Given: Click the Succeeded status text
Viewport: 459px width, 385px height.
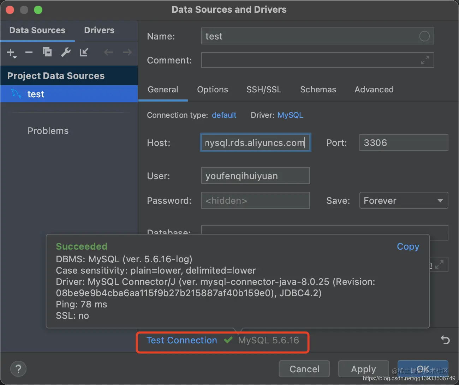Looking at the screenshot, I should tap(82, 246).
